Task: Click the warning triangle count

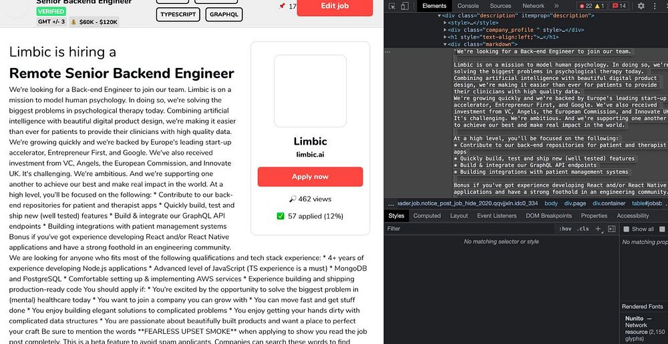Action: [599, 6]
